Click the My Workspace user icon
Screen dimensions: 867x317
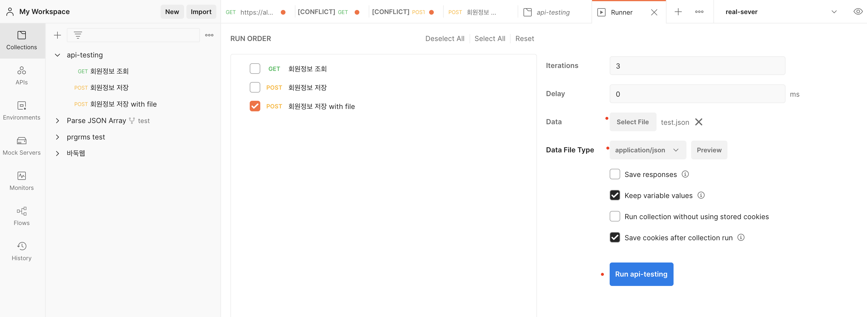tap(10, 12)
